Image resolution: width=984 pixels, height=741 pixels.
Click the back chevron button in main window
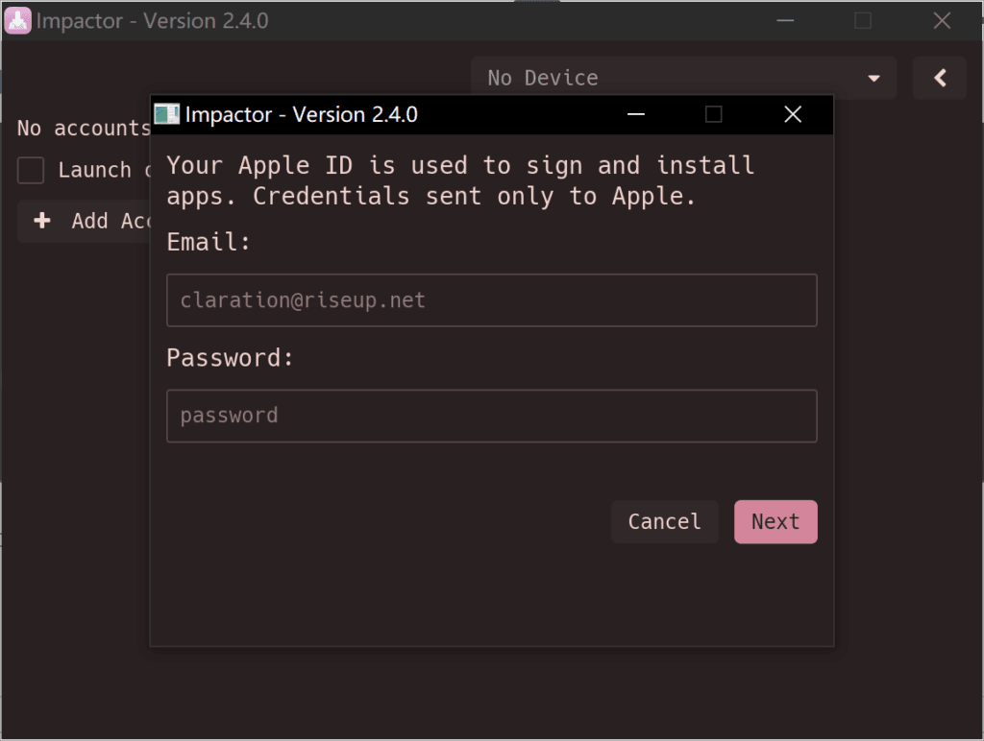pyautogui.click(x=940, y=78)
